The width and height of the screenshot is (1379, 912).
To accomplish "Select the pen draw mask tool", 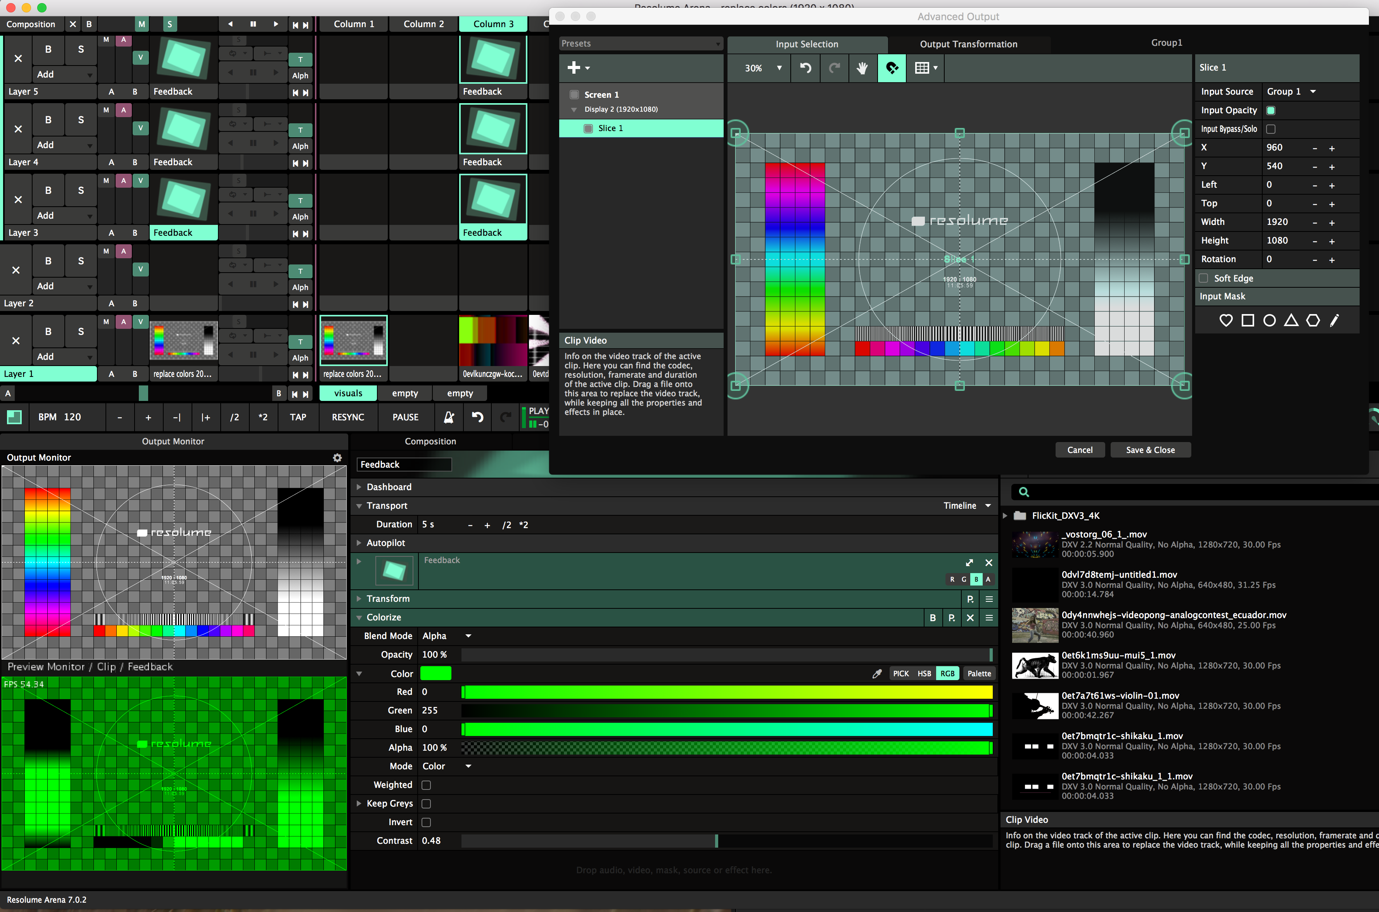I will [x=1334, y=320].
